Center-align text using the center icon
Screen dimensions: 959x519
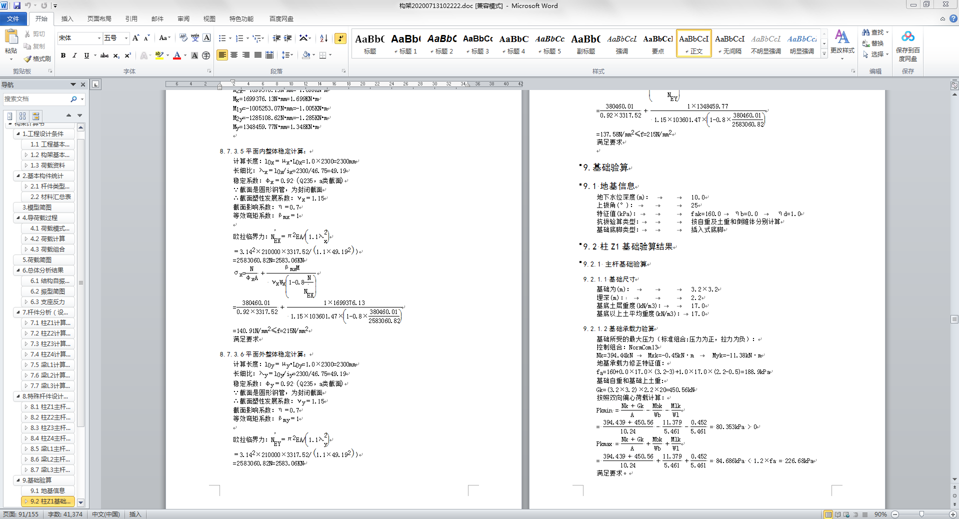tap(234, 55)
